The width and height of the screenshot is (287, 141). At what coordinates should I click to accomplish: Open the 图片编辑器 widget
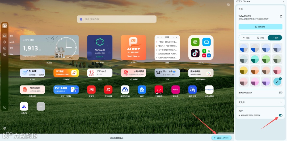point(201,73)
